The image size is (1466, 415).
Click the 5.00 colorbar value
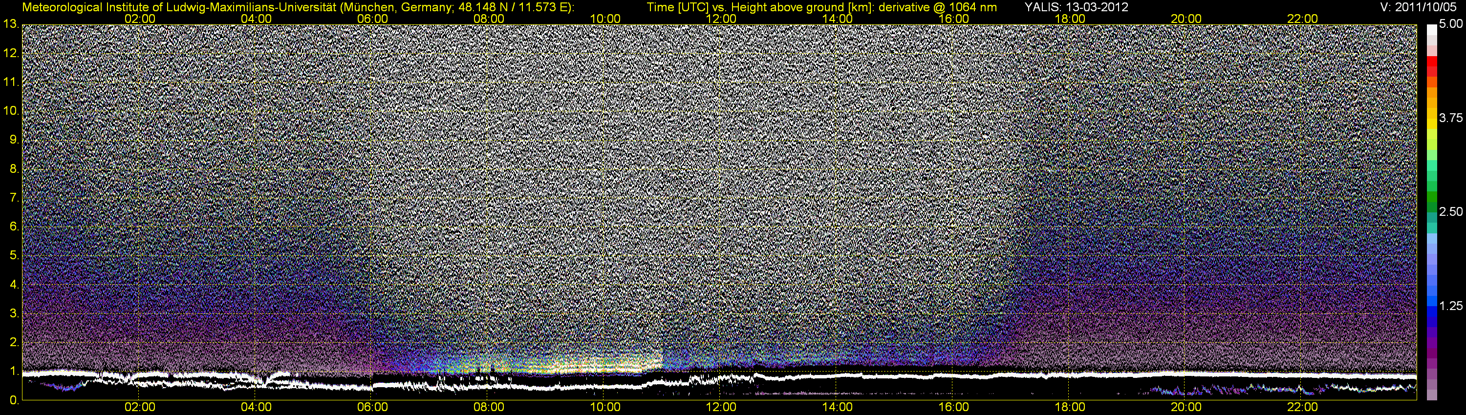click(x=1451, y=24)
